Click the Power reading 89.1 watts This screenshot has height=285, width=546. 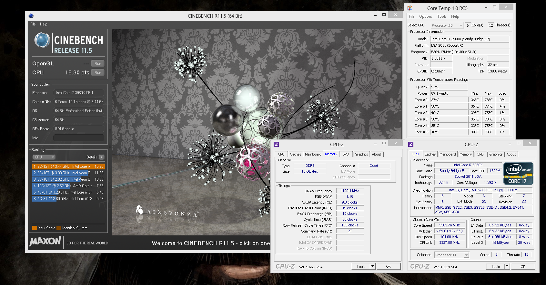point(449,93)
